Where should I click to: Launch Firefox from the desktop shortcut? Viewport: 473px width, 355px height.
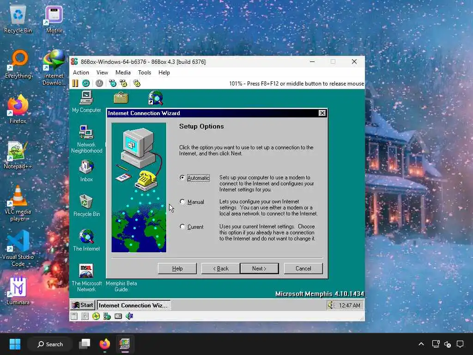[18, 109]
